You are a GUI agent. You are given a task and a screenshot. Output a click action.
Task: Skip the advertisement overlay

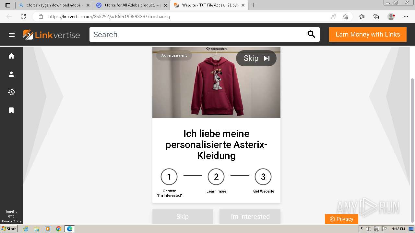(256, 58)
